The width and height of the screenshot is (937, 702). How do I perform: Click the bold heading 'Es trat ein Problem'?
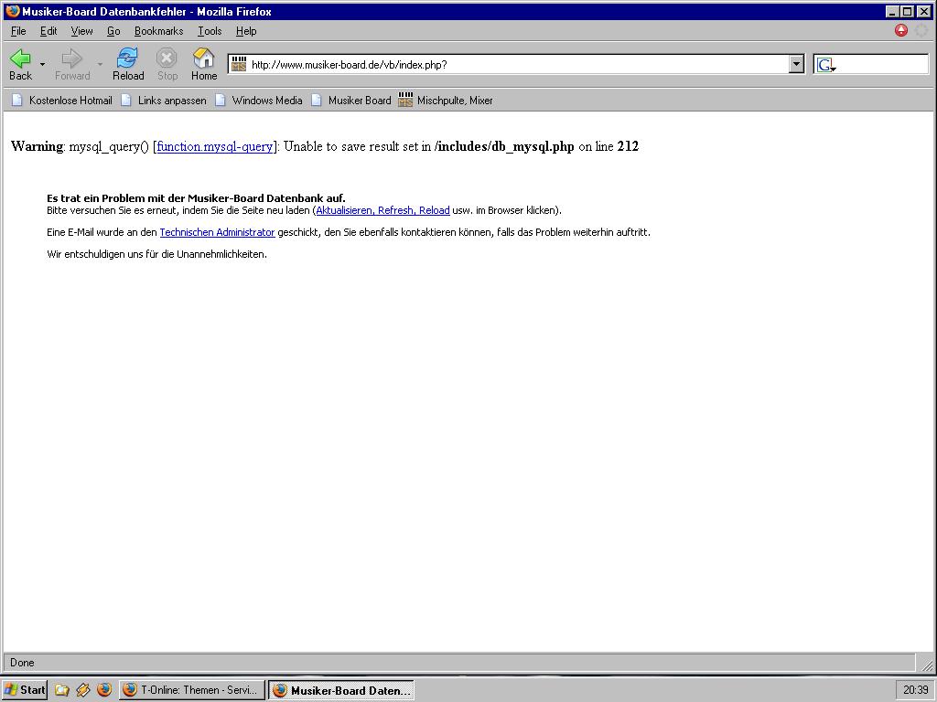click(196, 198)
